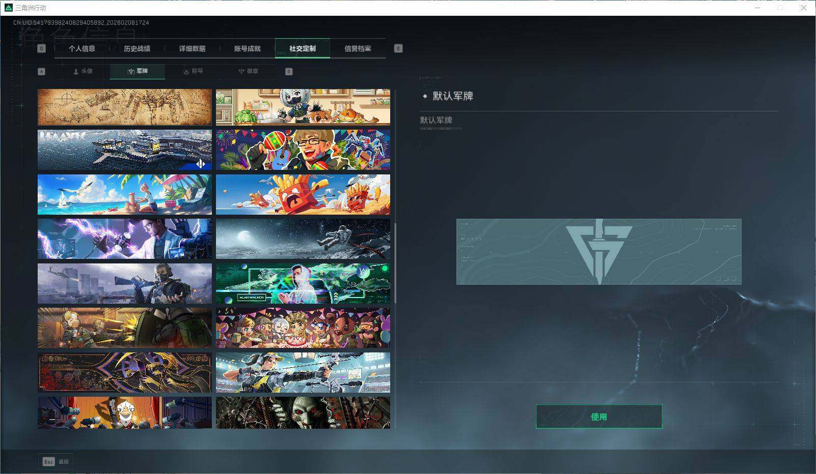Select the Alan Walker dog tag

coord(303,283)
